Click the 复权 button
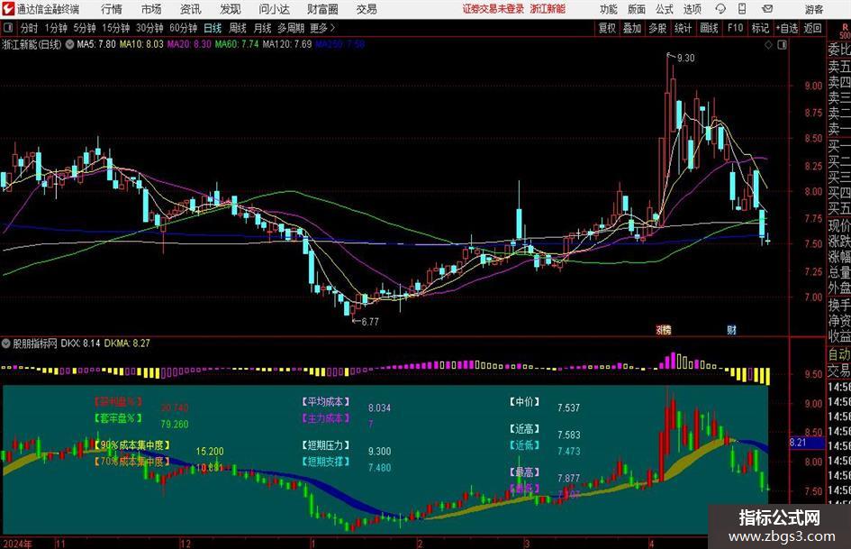The width and height of the screenshot is (851, 549). 607,28
